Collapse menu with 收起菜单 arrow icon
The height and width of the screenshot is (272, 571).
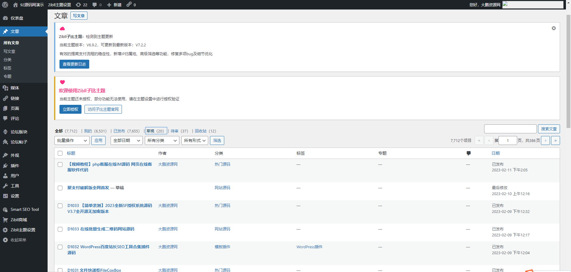tap(5, 240)
